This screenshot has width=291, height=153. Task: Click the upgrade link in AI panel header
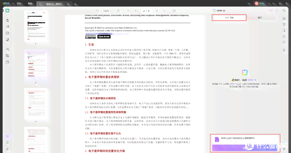point(270,11)
